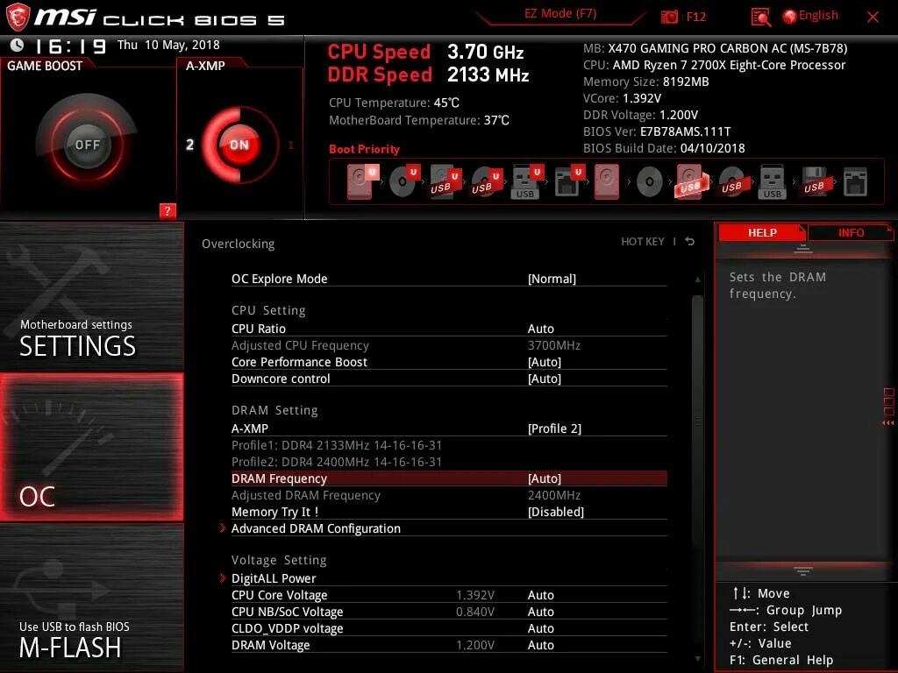
Task: Change CPU Core Voltage Auto value
Action: point(540,595)
